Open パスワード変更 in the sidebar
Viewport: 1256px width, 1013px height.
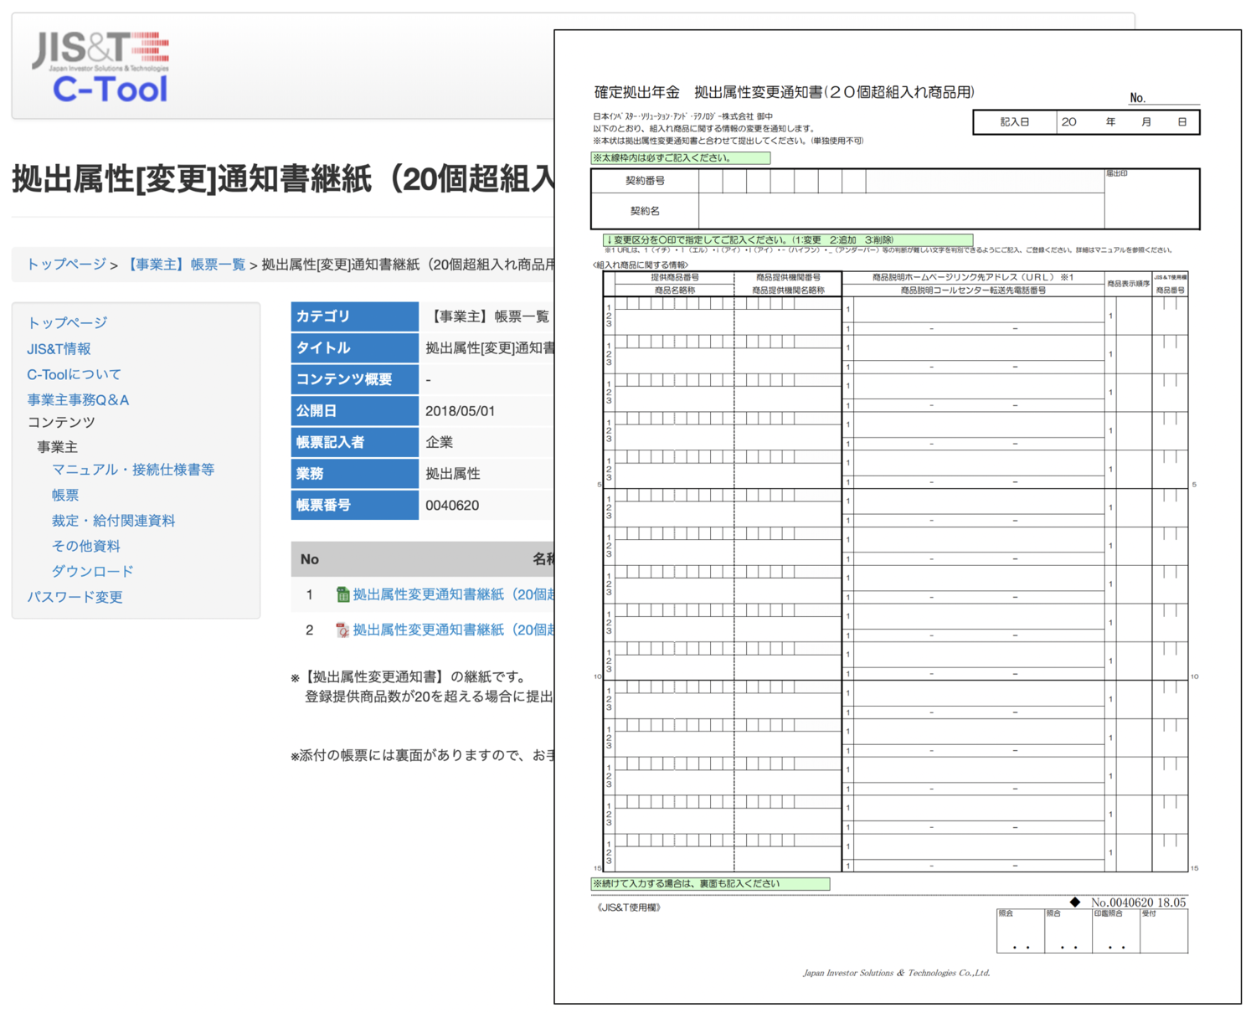click(75, 597)
